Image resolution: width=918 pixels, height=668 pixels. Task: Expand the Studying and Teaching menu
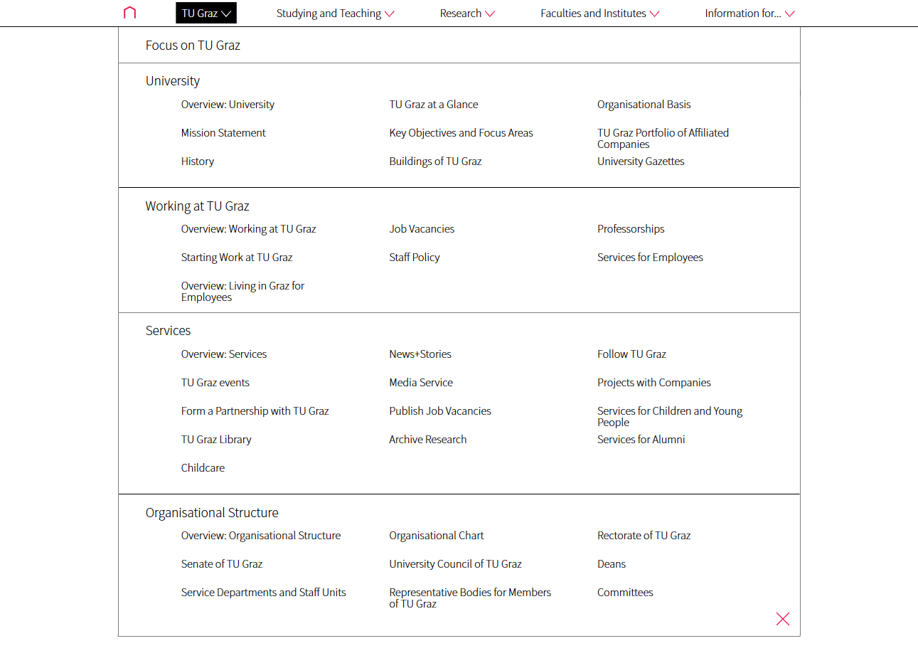pos(335,14)
